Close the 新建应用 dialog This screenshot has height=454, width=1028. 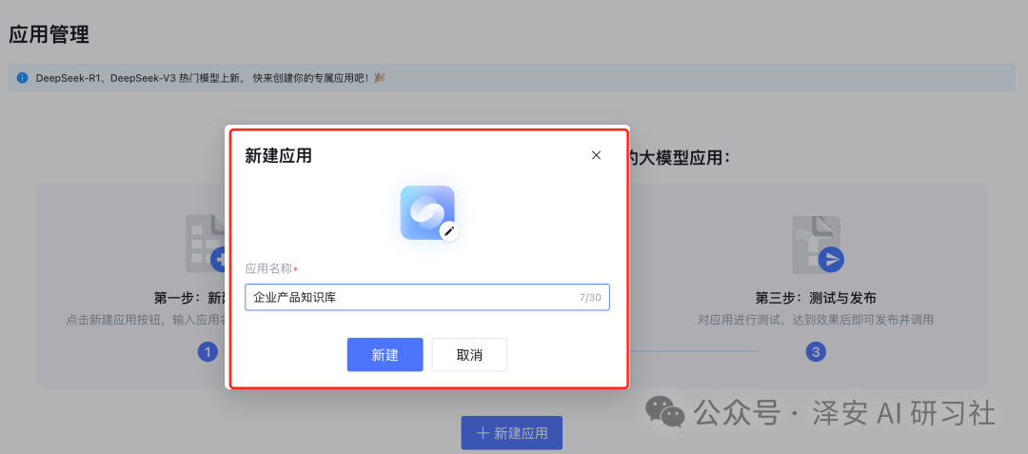596,155
